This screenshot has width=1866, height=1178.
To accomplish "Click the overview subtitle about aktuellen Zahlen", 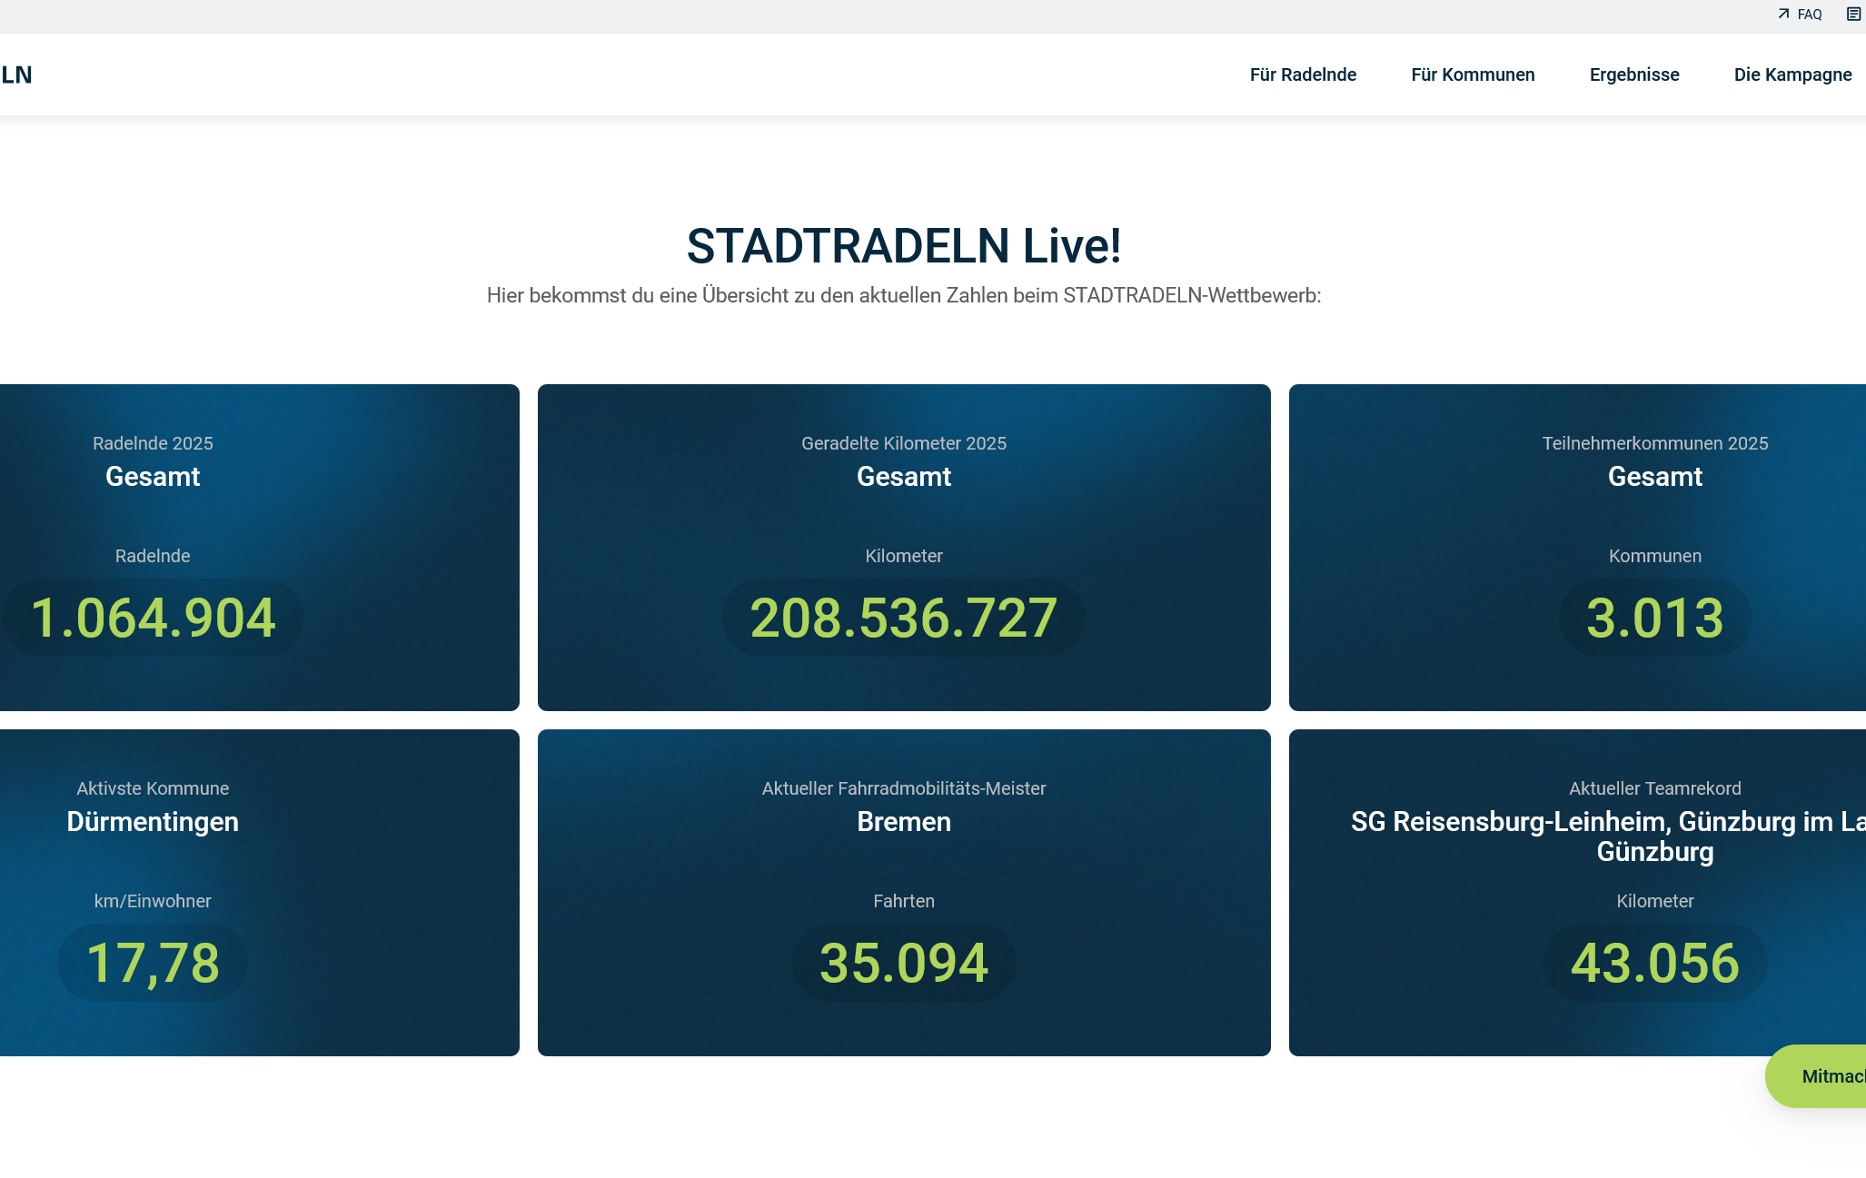I will tap(904, 295).
